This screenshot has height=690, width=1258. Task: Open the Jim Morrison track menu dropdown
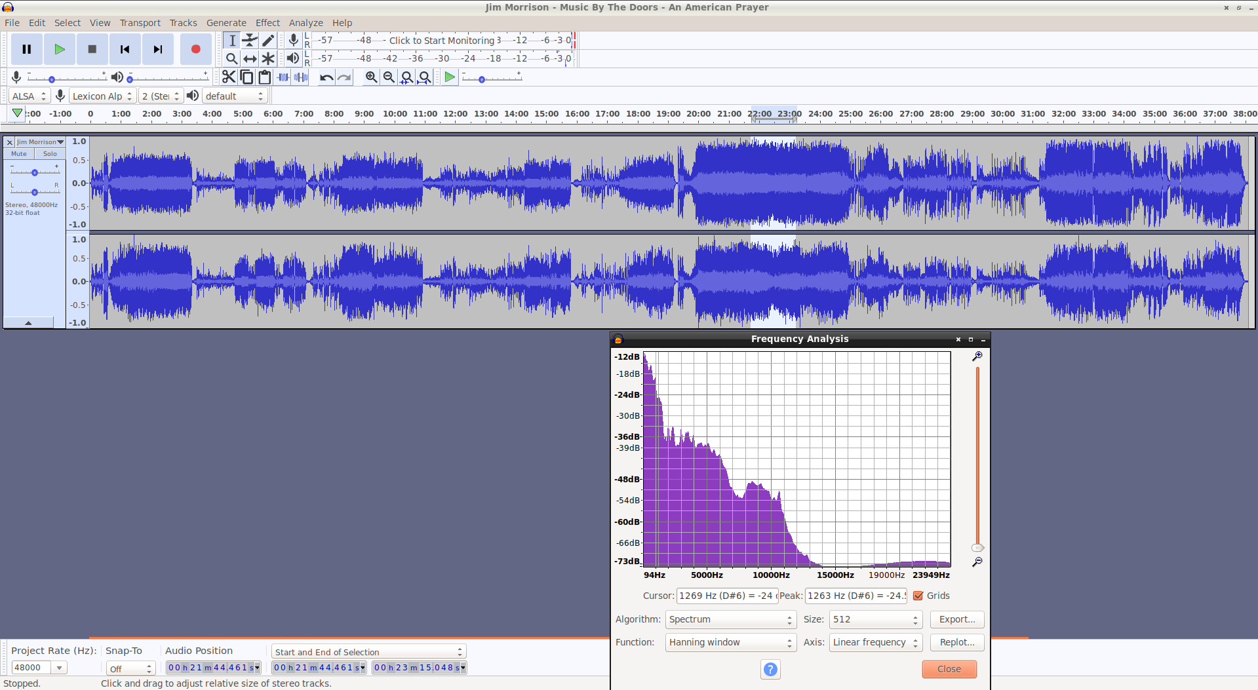(40, 142)
